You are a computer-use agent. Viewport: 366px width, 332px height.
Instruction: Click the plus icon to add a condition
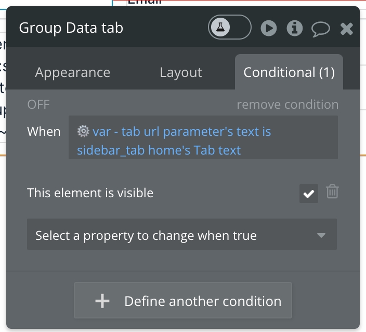(102, 301)
